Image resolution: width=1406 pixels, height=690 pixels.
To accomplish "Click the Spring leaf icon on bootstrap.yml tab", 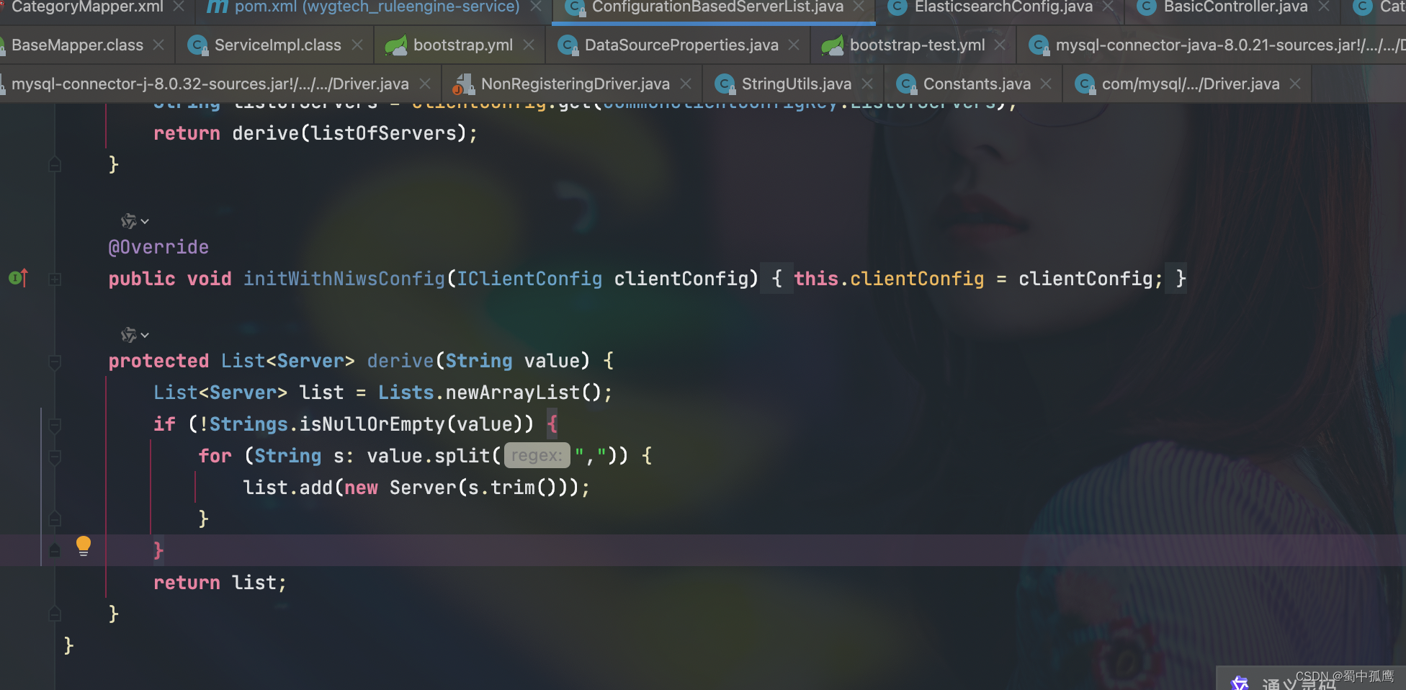I will pos(395,45).
